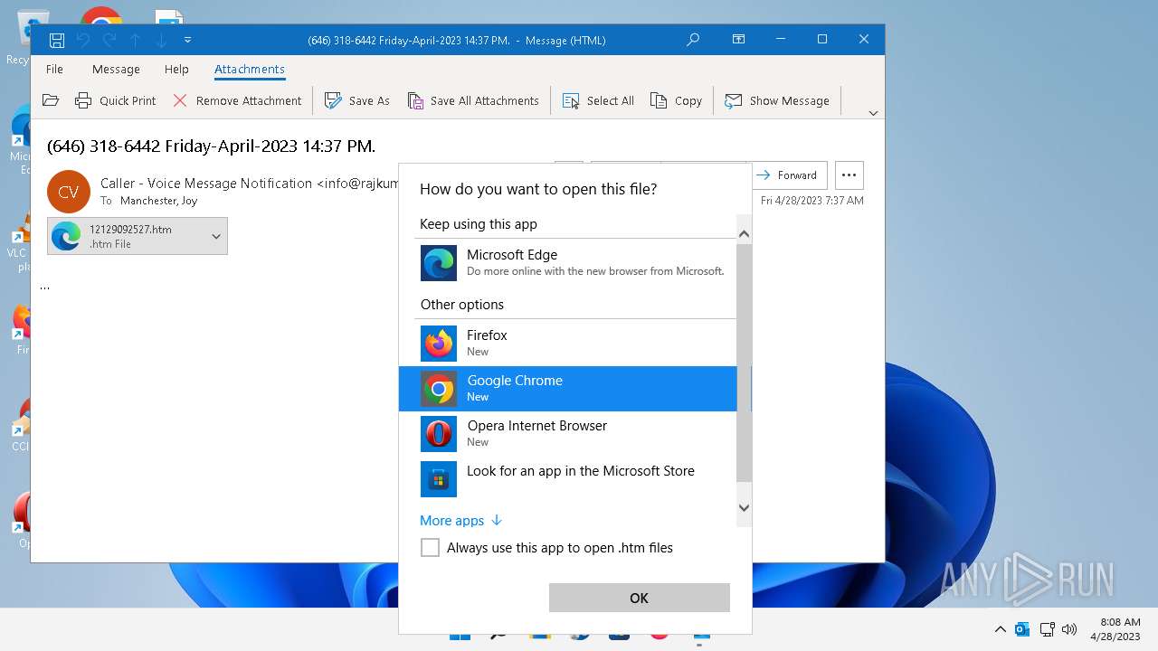
Task: Open the File menu
Action: pyautogui.click(x=54, y=69)
